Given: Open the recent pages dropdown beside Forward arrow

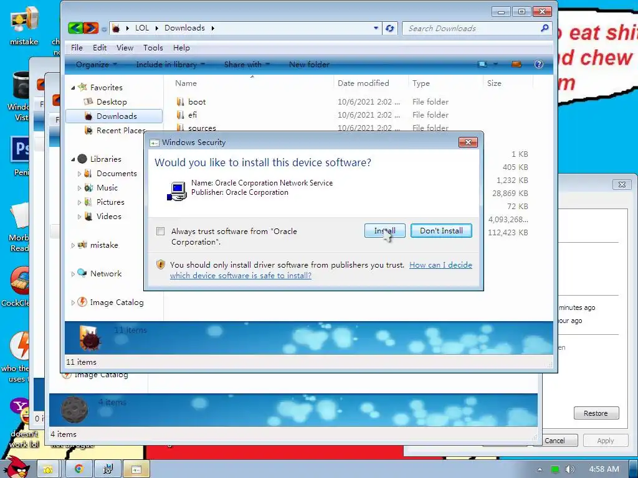Looking at the screenshot, I should point(104,29).
